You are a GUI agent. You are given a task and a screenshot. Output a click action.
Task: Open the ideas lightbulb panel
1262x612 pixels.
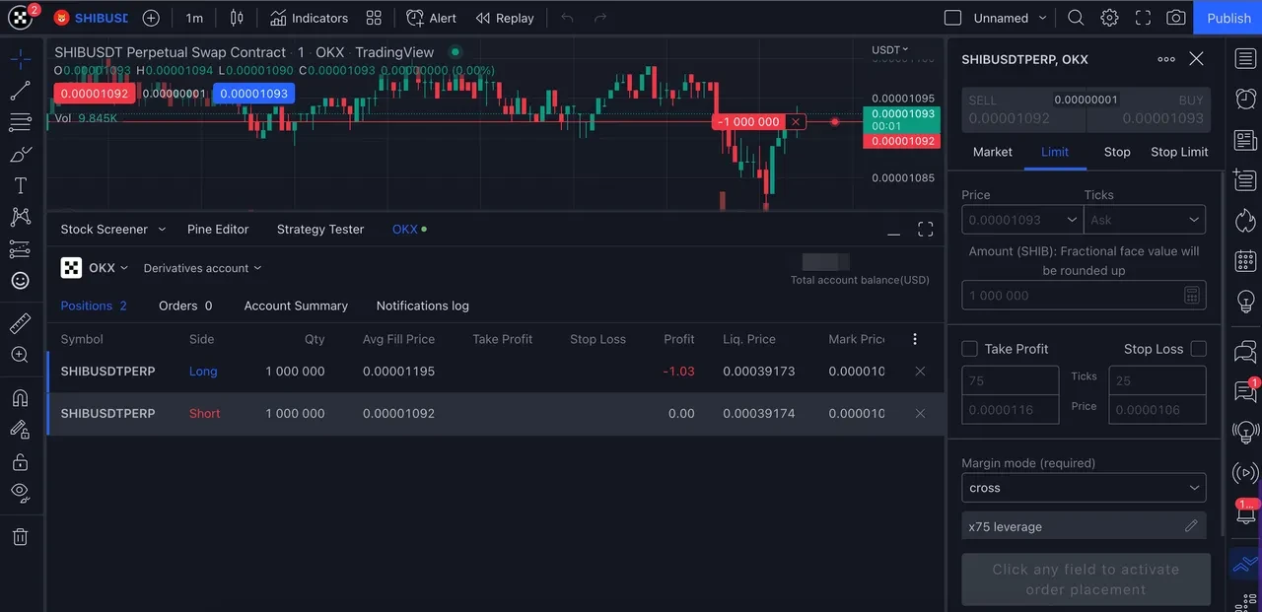[1245, 301]
